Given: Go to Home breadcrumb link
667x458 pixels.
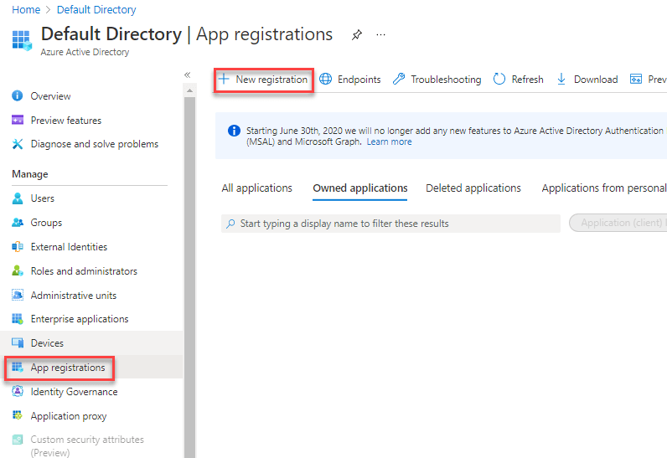Looking at the screenshot, I should click(26, 10).
